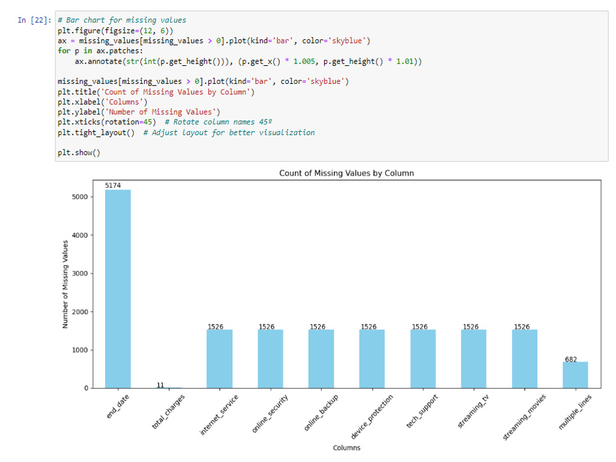Click the streaming_movies x-axis label
The image size is (616, 462).
click(x=524, y=417)
